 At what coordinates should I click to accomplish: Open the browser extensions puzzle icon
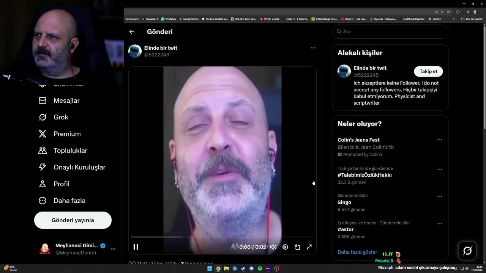tap(458, 12)
